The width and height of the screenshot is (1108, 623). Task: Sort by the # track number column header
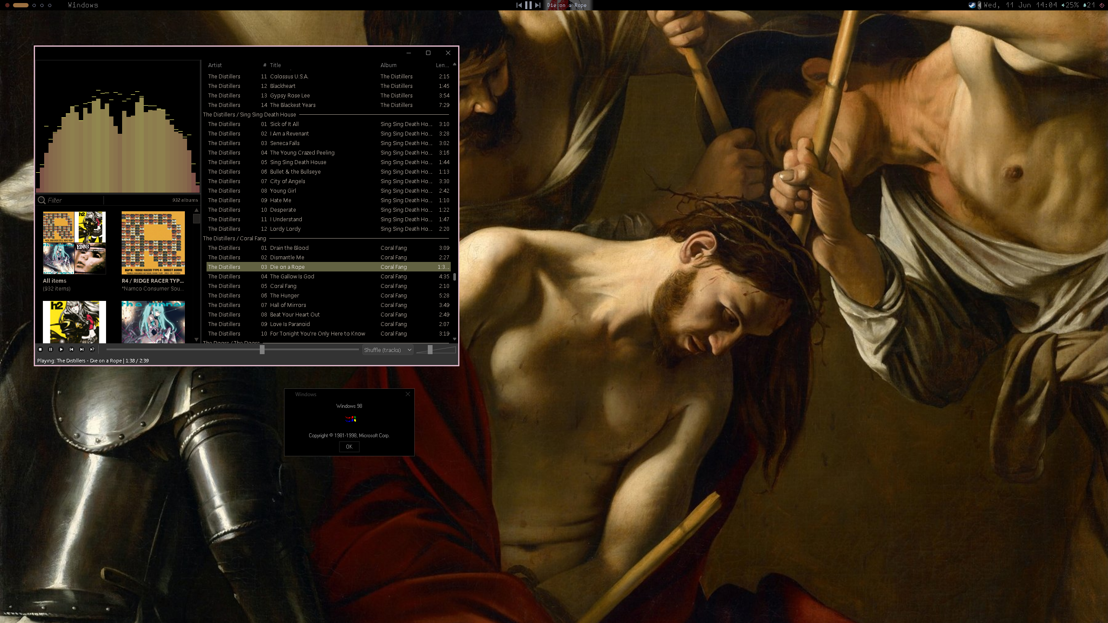point(265,65)
